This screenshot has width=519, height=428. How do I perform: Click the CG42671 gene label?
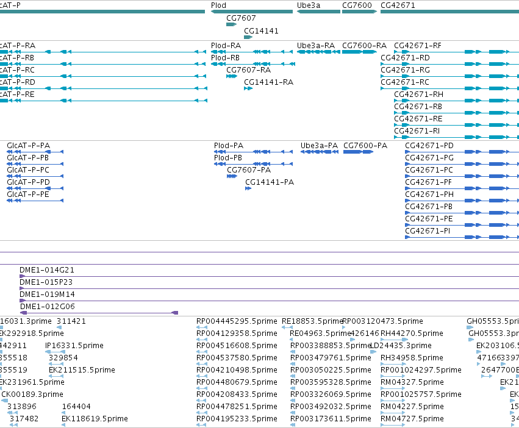(x=398, y=5)
